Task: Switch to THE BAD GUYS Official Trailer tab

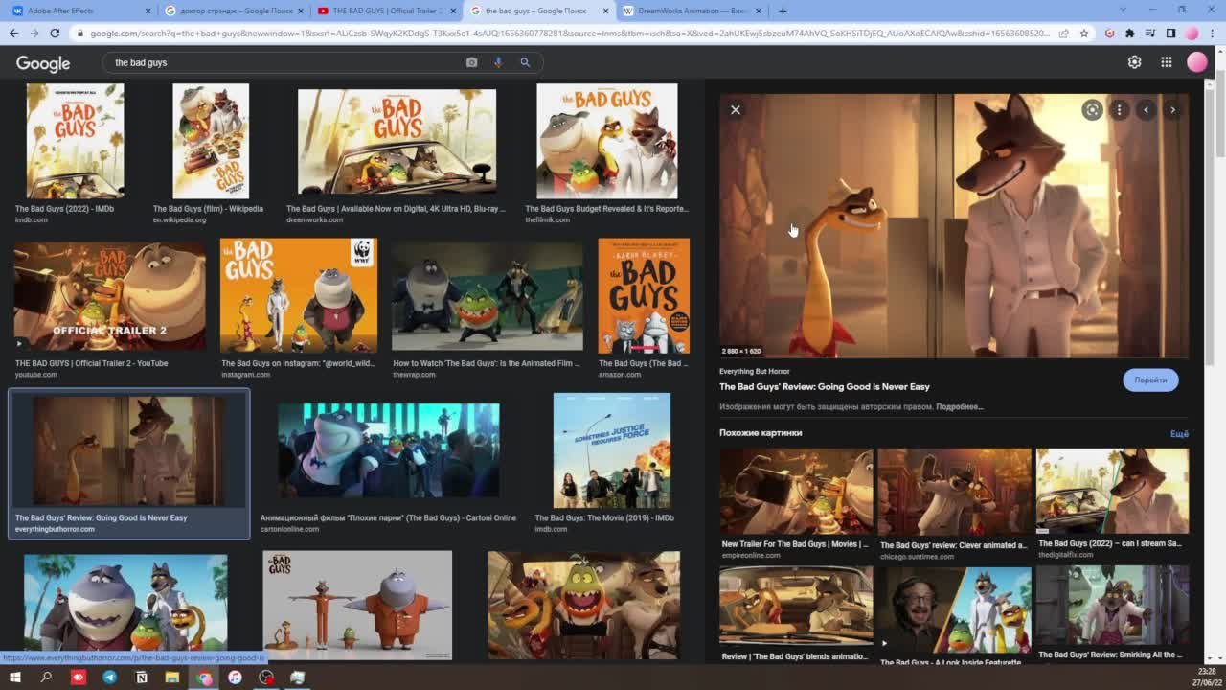Action: pos(386,11)
